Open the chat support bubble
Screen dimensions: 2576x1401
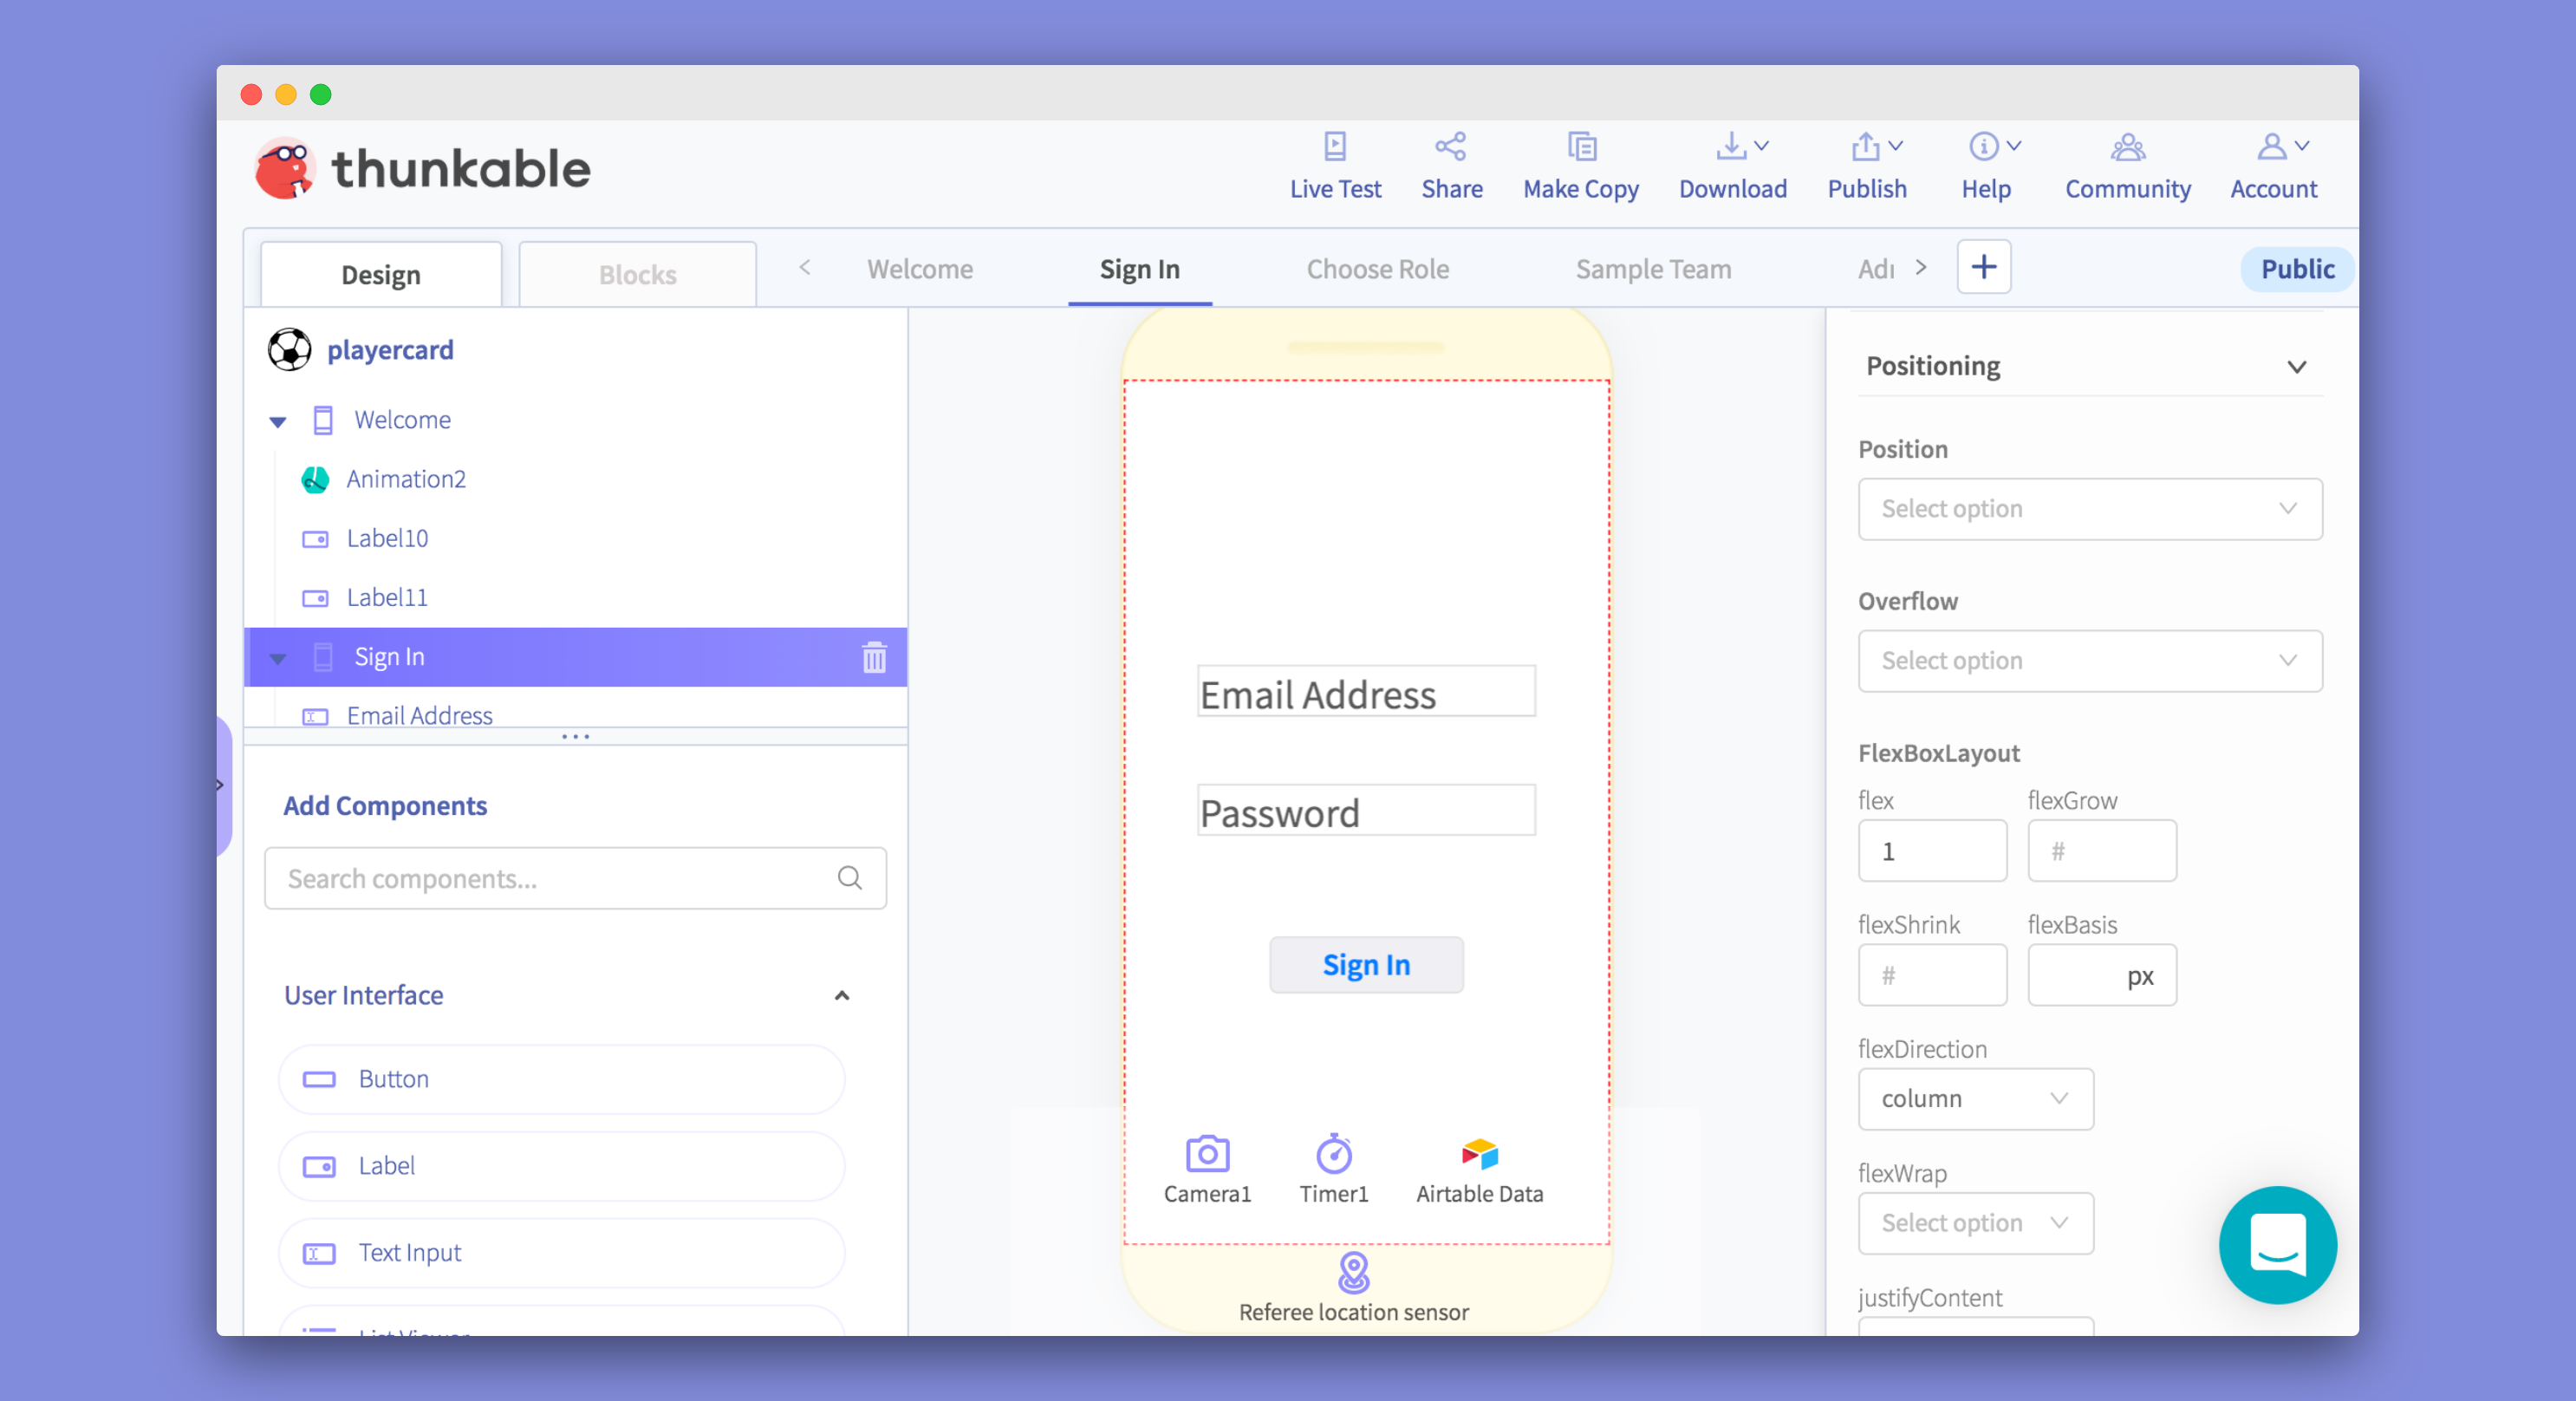coord(2277,1245)
